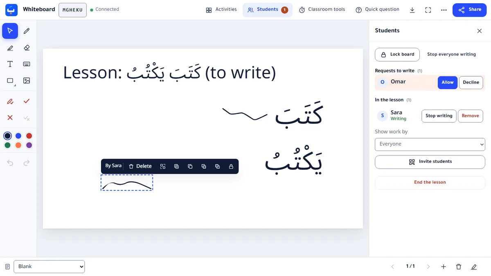Click the pen edit icon in bottom bar
This screenshot has height=276, width=491.
474,267
